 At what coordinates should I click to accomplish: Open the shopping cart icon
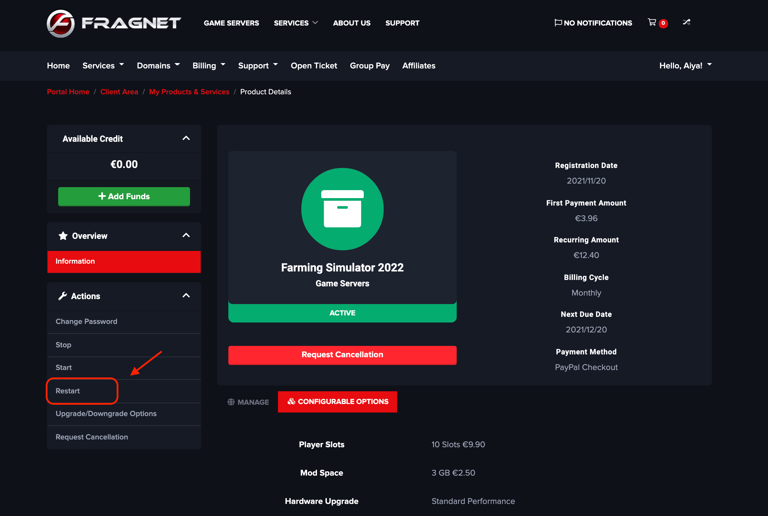pos(652,22)
